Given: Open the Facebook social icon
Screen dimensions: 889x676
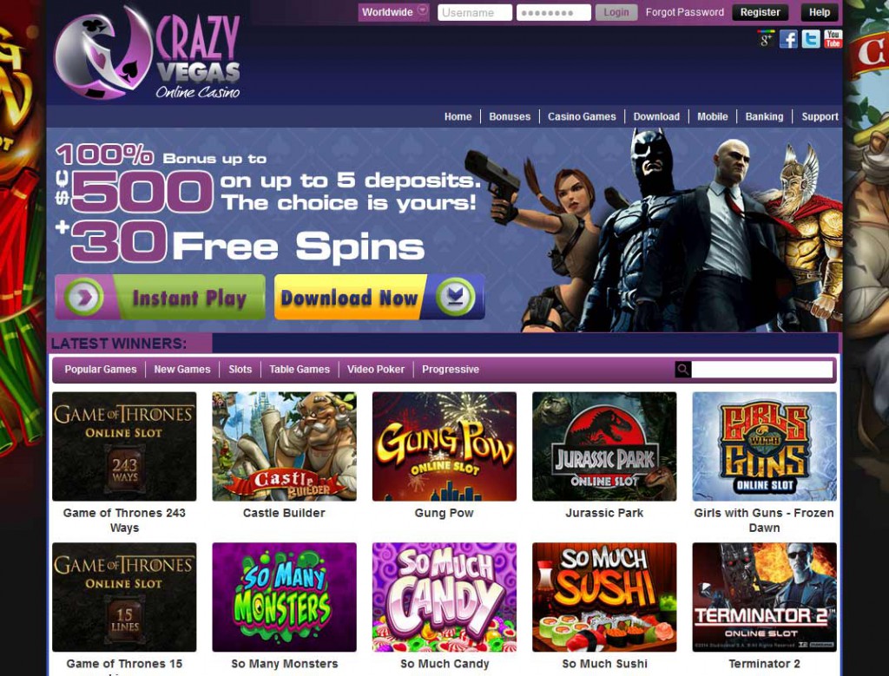Looking at the screenshot, I should (788, 39).
